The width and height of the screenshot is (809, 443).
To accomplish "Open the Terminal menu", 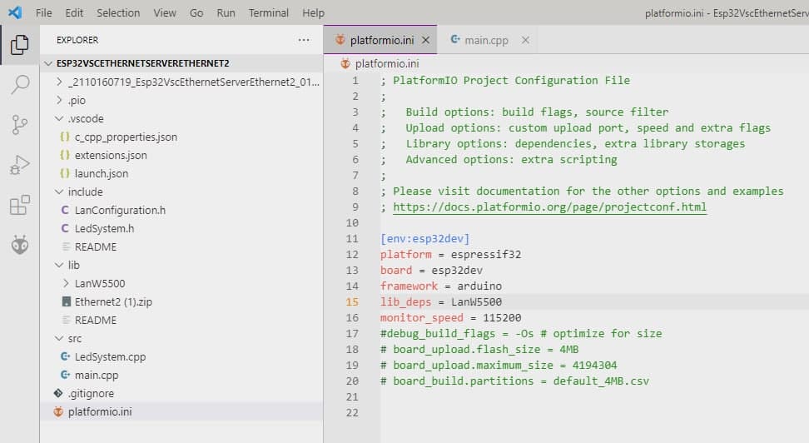I will 268,13.
